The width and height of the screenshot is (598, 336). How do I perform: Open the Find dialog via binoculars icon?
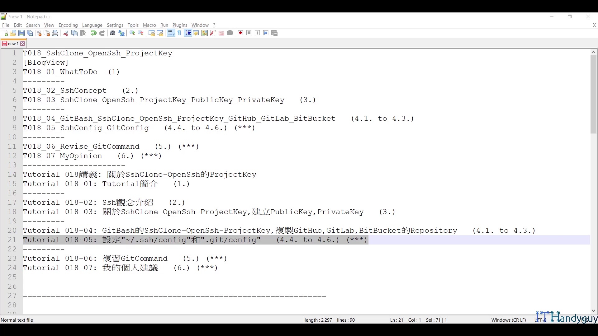point(113,33)
